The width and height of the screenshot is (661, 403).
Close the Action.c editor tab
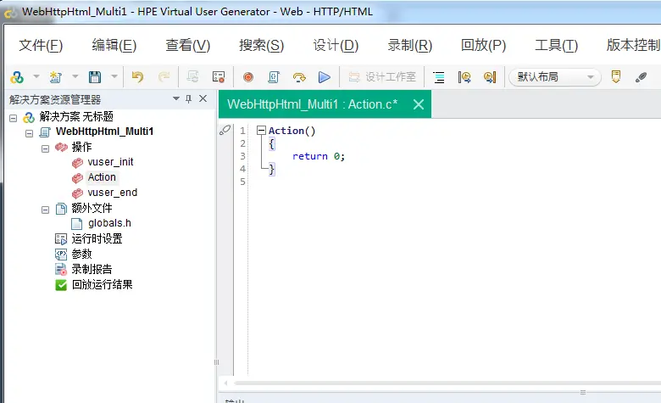click(418, 104)
